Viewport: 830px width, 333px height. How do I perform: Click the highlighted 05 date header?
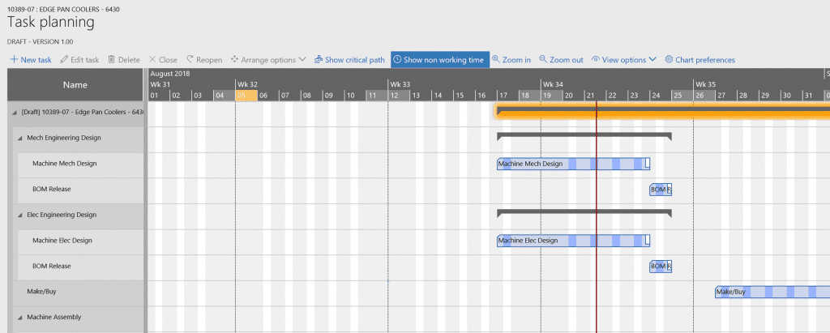tap(246, 96)
